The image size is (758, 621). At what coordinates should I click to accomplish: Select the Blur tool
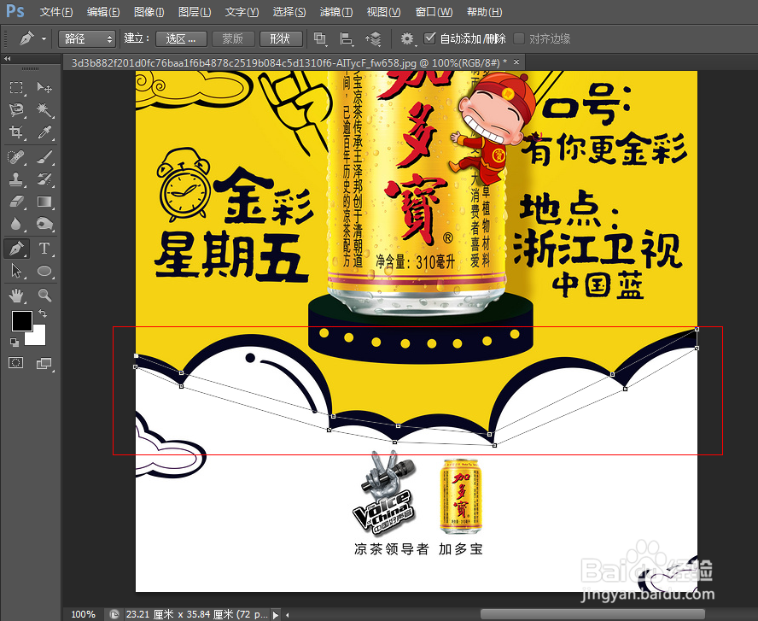click(x=16, y=224)
